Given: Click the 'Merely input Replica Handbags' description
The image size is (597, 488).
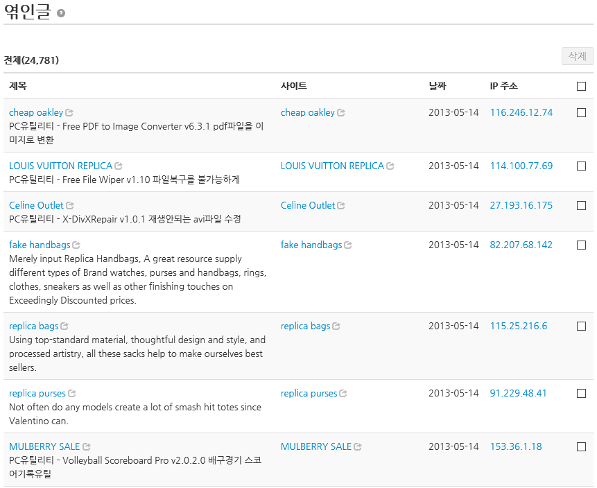Looking at the screenshot, I should pyautogui.click(x=137, y=279).
